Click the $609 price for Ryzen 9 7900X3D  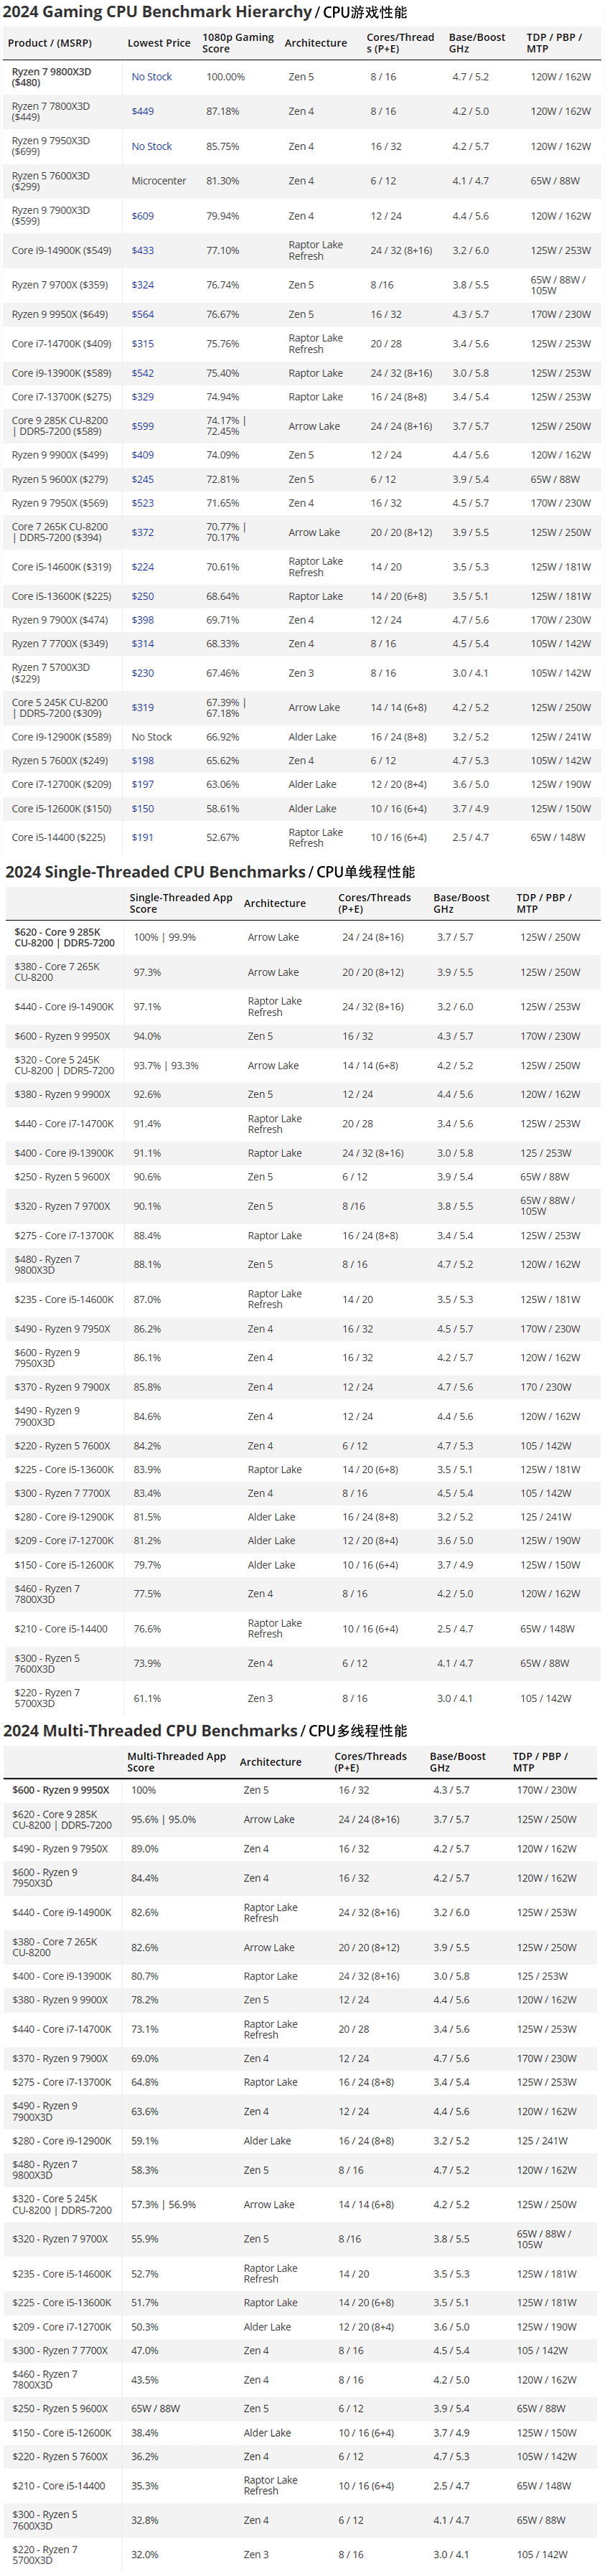pyautogui.click(x=142, y=216)
